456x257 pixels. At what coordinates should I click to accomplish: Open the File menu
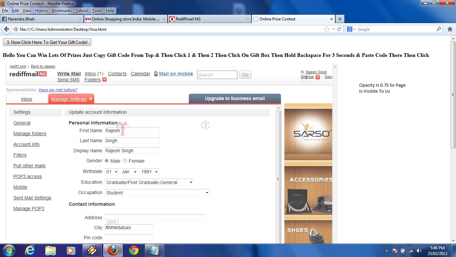5,11
